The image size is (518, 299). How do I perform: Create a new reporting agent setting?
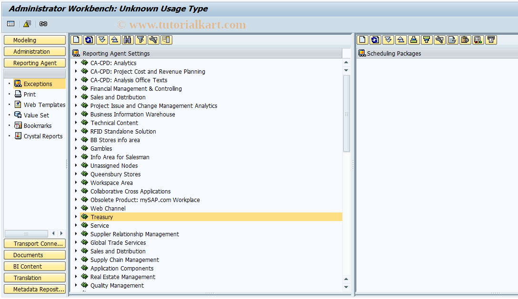click(x=76, y=40)
